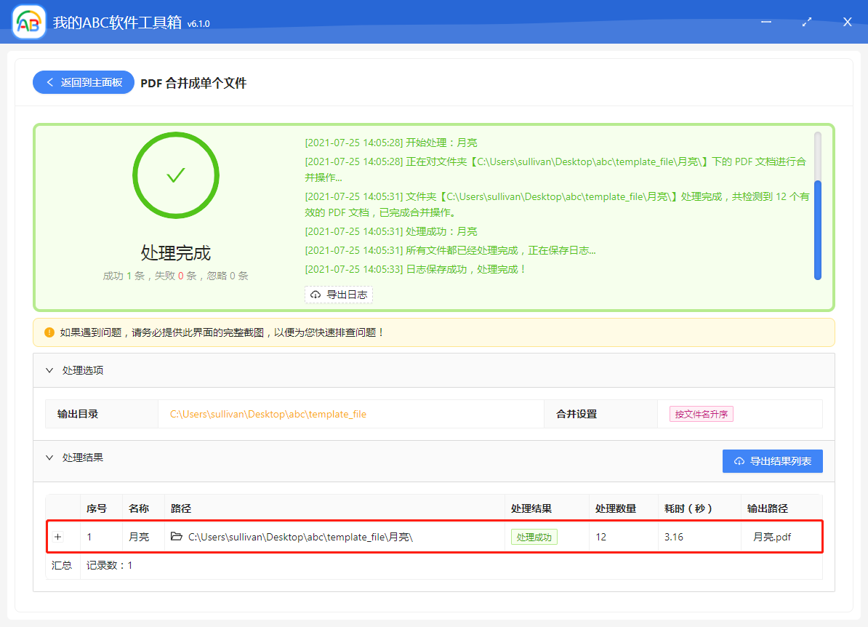Screen dimensions: 868x627
Task: Click the cloud icon on 导出日志
Action: [316, 295]
